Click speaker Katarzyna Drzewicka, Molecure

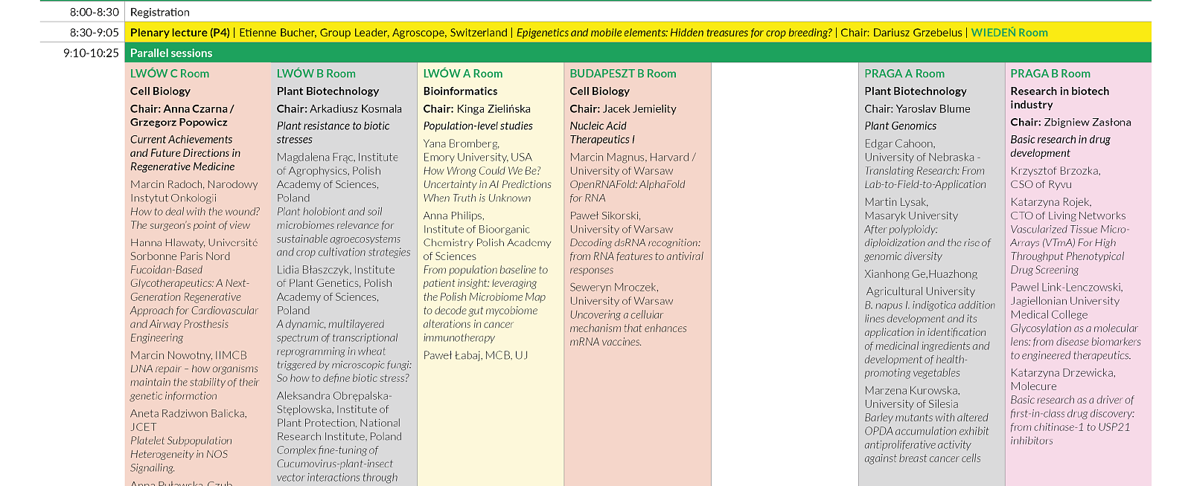(x=1063, y=379)
